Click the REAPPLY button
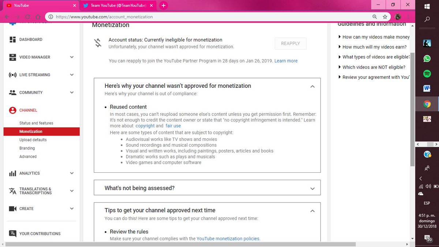Image resolution: width=439 pixels, height=247 pixels. tap(290, 44)
